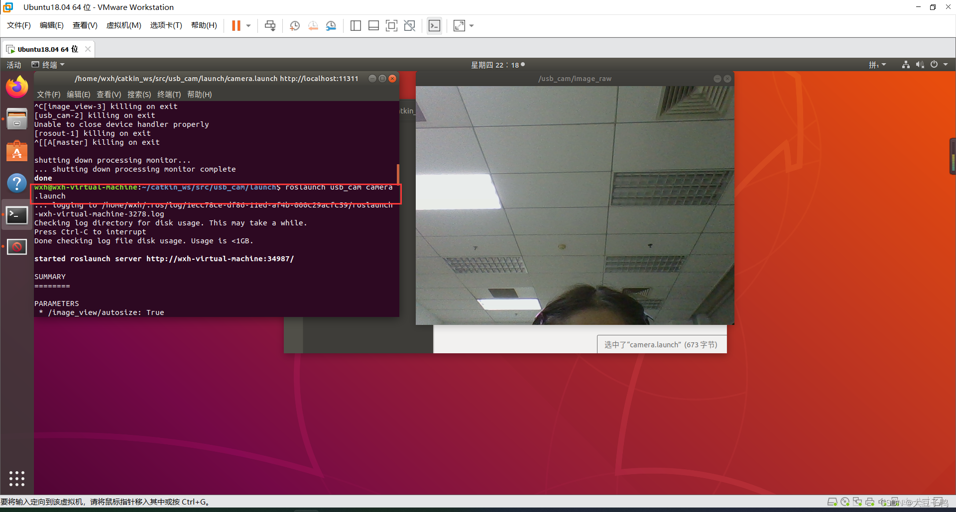Click the status label 选中了"camera.launch"

661,344
